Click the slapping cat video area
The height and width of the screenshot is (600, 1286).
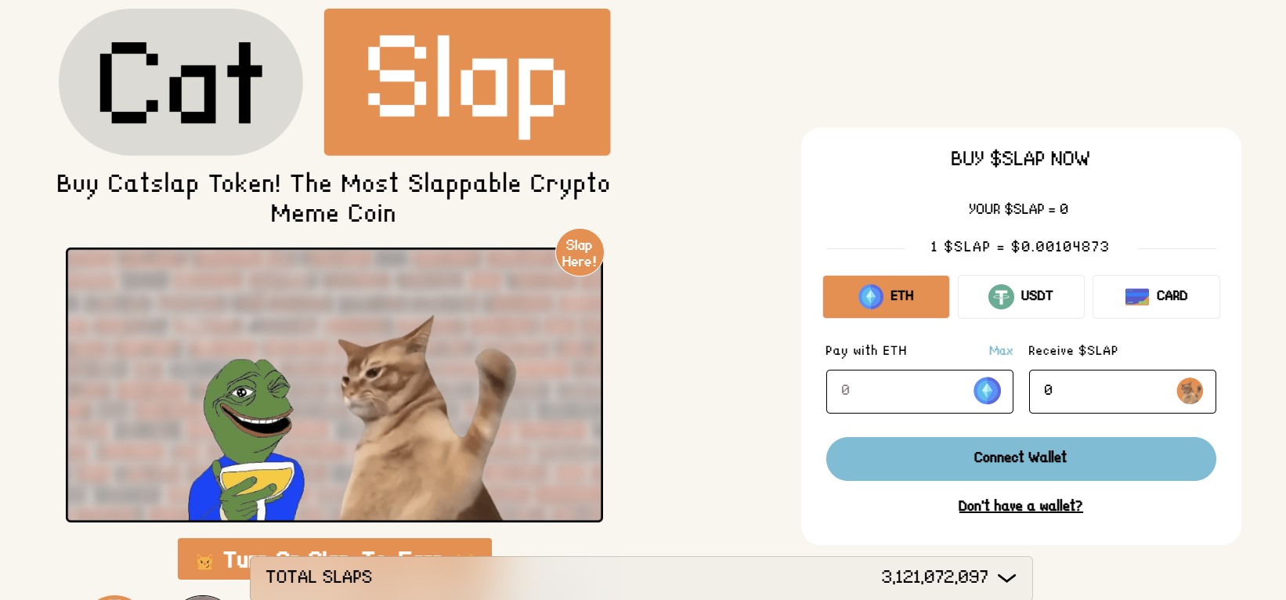[x=334, y=385]
